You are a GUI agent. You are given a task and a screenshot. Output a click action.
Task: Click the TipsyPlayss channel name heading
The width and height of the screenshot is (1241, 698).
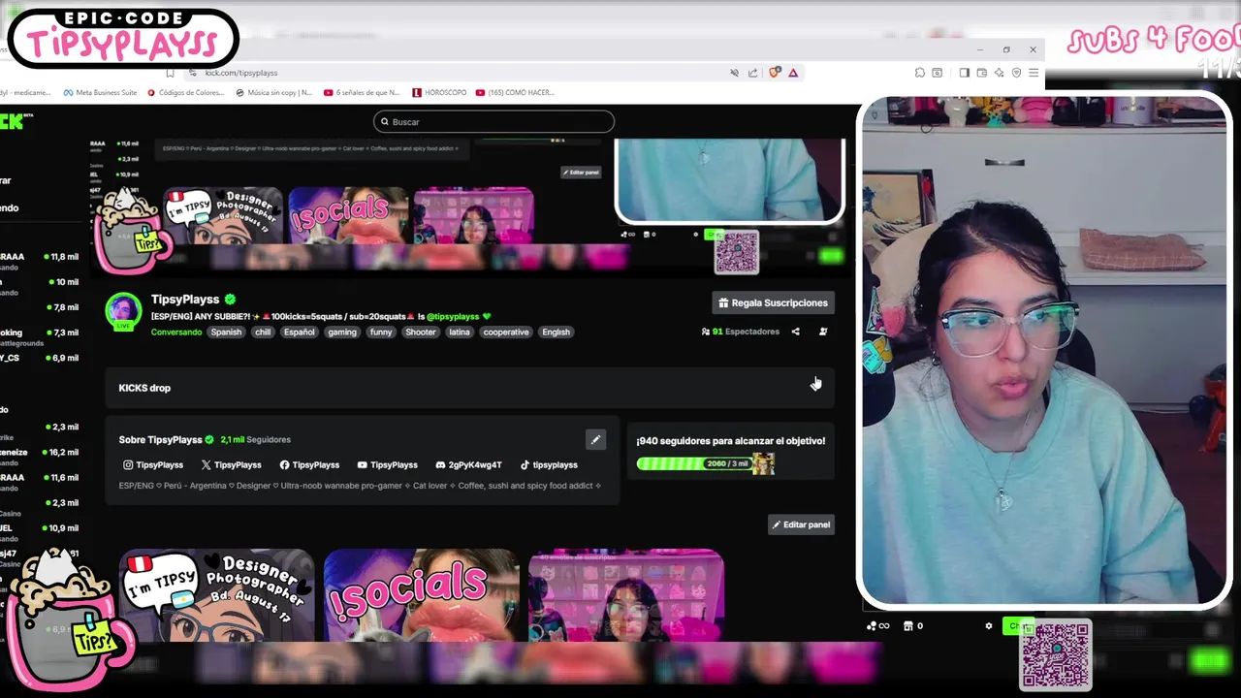185,300
